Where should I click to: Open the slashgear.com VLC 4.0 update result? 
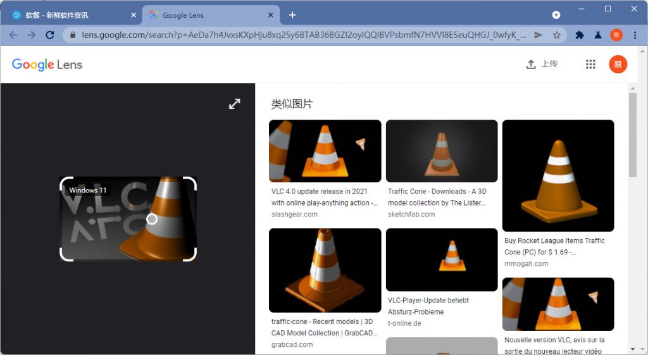(x=325, y=151)
